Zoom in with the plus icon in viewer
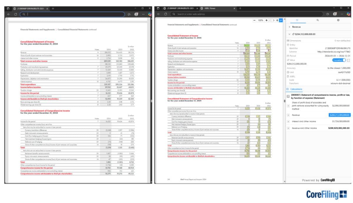Viewport: 353px width, 203px height. pos(267,20)
